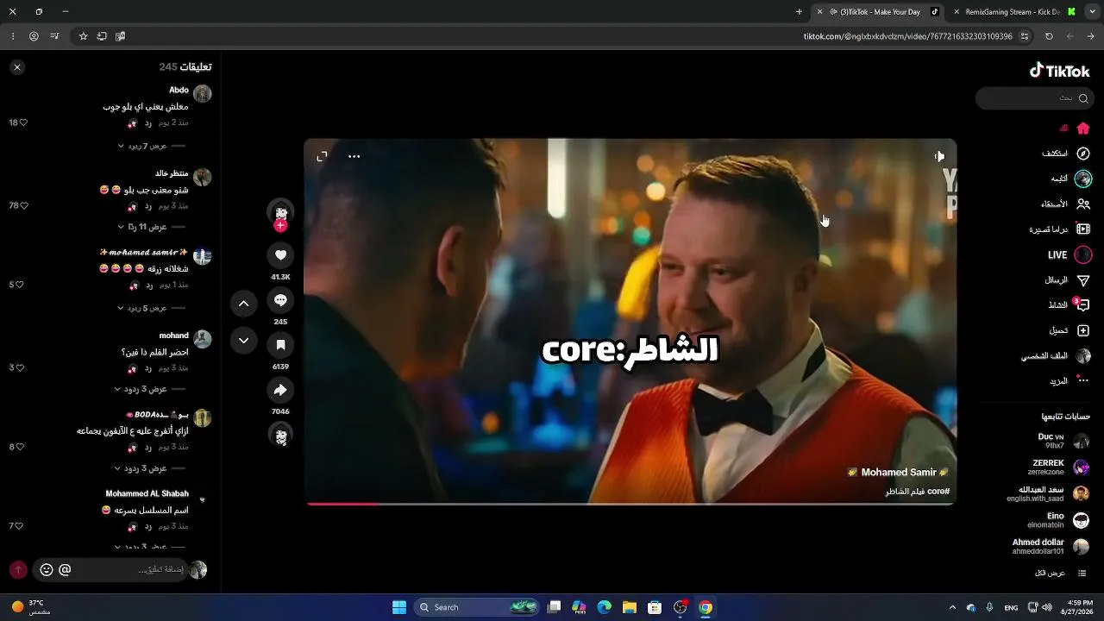Open File Explorer from the taskbar
The width and height of the screenshot is (1104, 621).
tap(630, 607)
